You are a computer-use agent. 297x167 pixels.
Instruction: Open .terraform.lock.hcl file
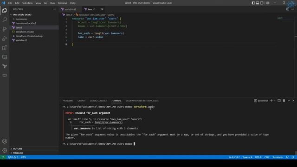click(34, 23)
